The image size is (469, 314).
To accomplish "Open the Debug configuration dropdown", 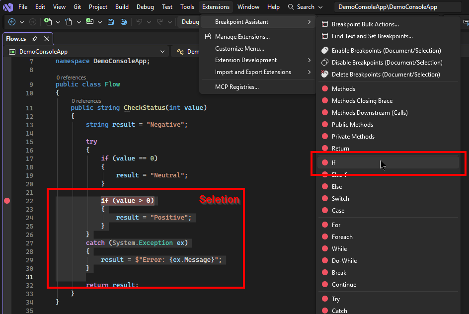I will tap(190, 22).
